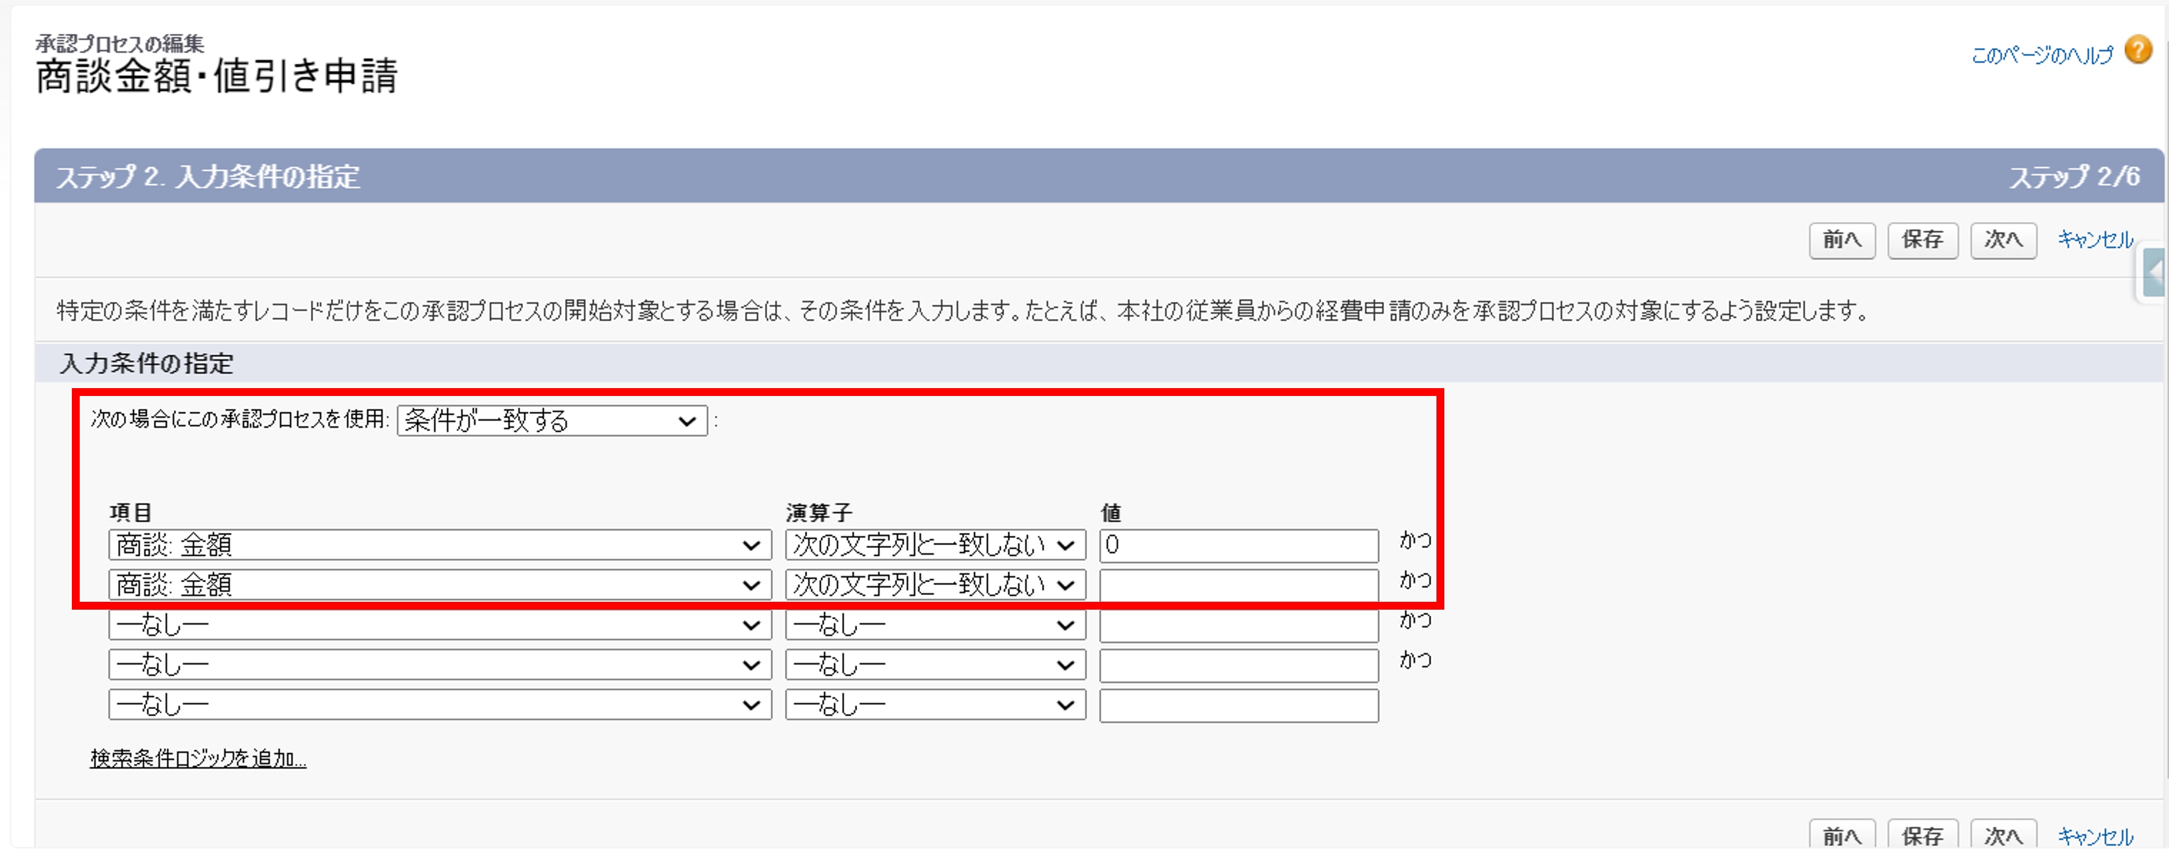Click the value field containing 0
This screenshot has width=2169, height=857.
(x=1238, y=545)
